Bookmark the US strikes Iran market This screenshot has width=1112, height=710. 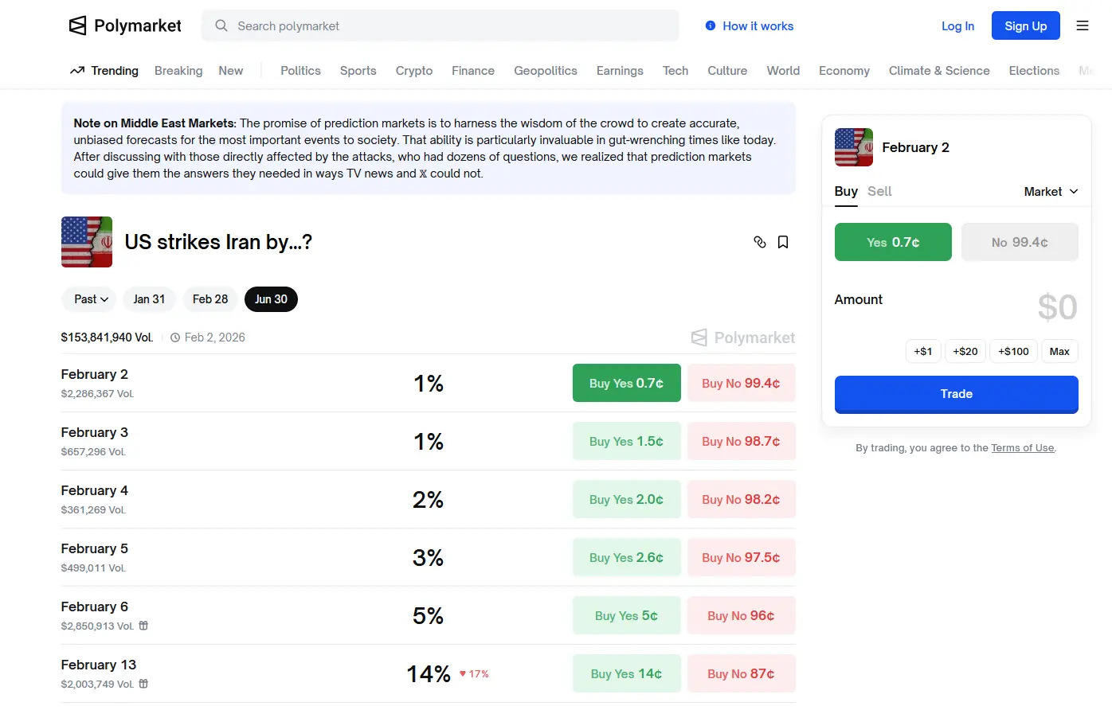click(783, 242)
